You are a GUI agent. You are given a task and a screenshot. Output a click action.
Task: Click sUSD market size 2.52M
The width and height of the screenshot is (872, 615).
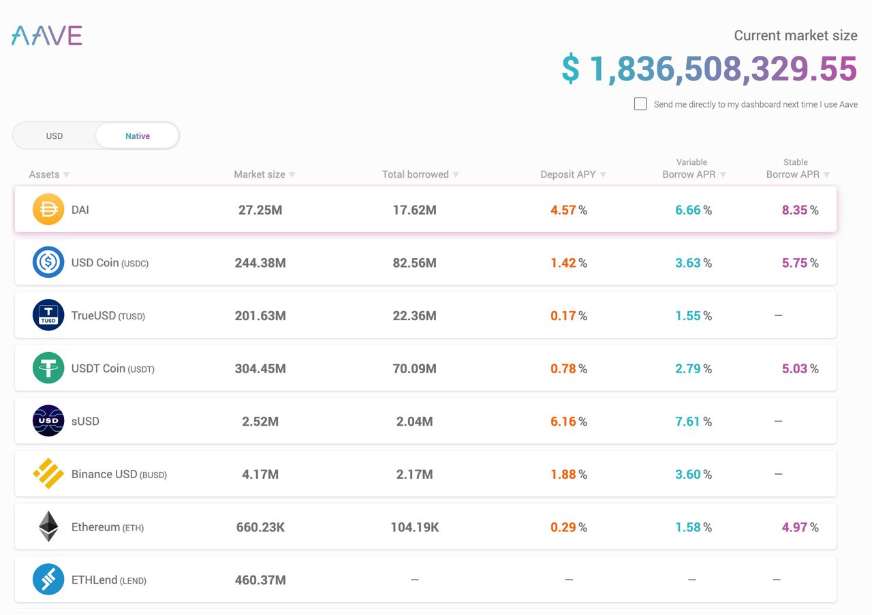260,421
